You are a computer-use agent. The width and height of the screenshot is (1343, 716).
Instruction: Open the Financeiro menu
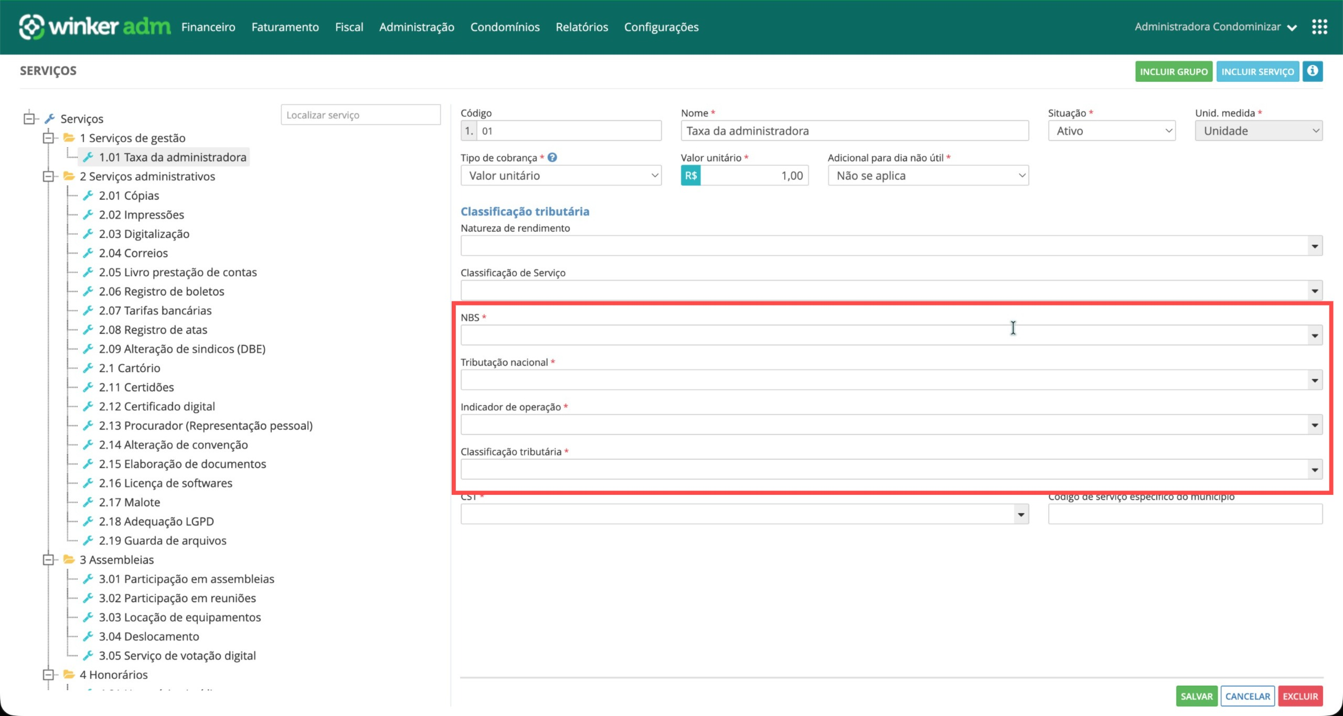pyautogui.click(x=208, y=27)
